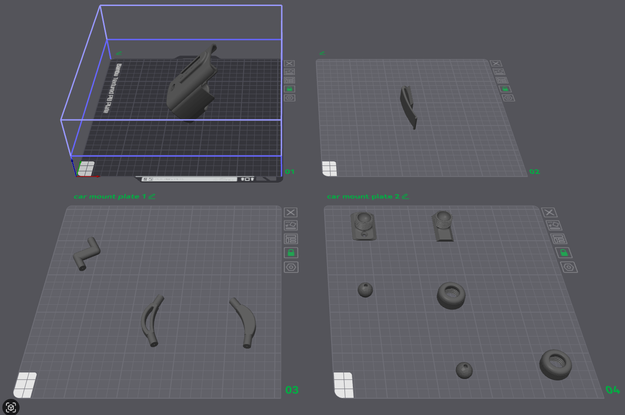The image size is (625, 415).
Task: Arrange objects on plate 02
Action: tap(502, 80)
